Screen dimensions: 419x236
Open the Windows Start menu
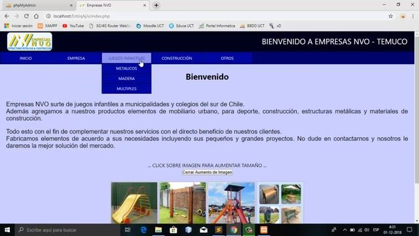point(7,230)
